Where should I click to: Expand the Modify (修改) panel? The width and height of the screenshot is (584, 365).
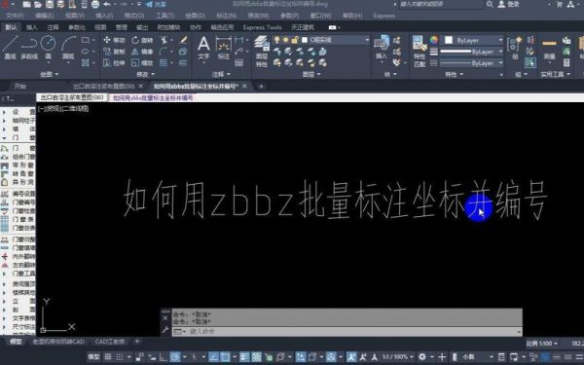[145, 74]
